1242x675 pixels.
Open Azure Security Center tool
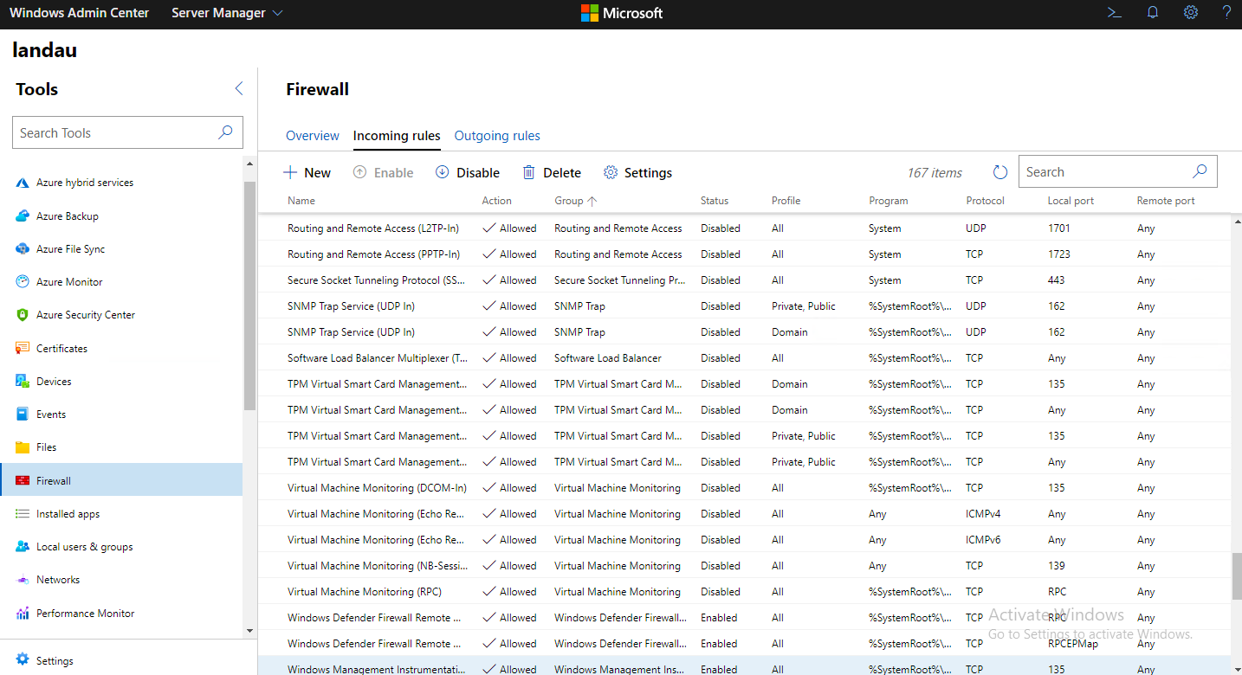(85, 315)
